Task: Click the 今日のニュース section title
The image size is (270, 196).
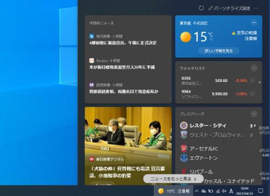Action: click(x=102, y=23)
